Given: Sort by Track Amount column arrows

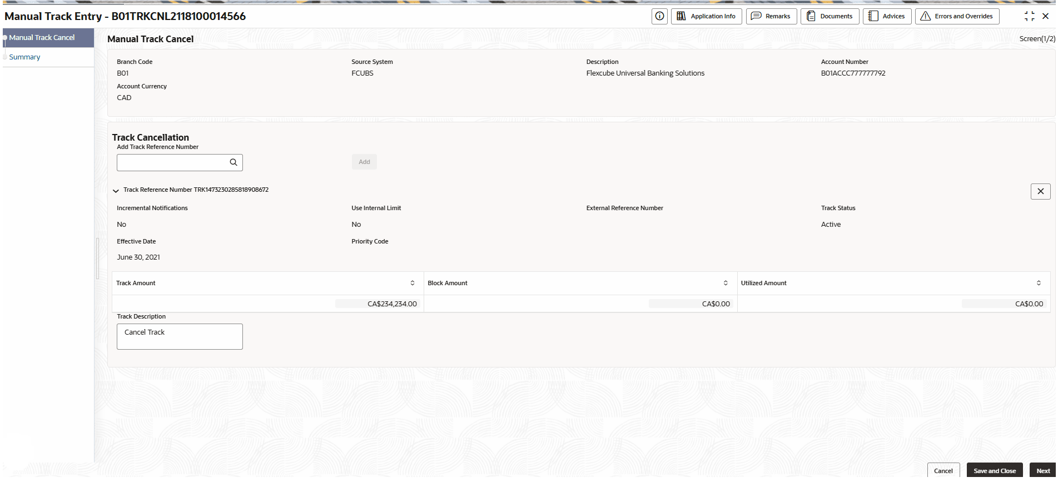Looking at the screenshot, I should [413, 283].
